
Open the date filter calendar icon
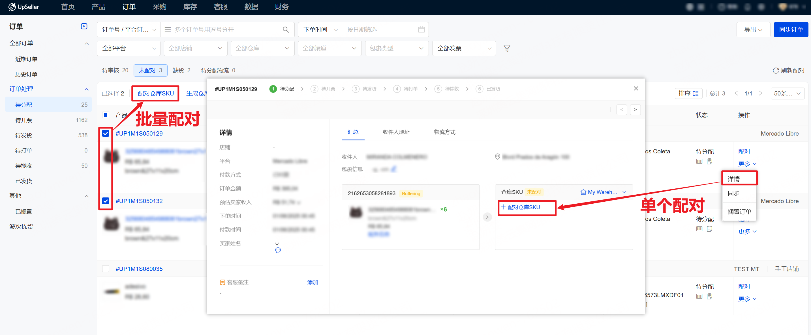tap(421, 30)
